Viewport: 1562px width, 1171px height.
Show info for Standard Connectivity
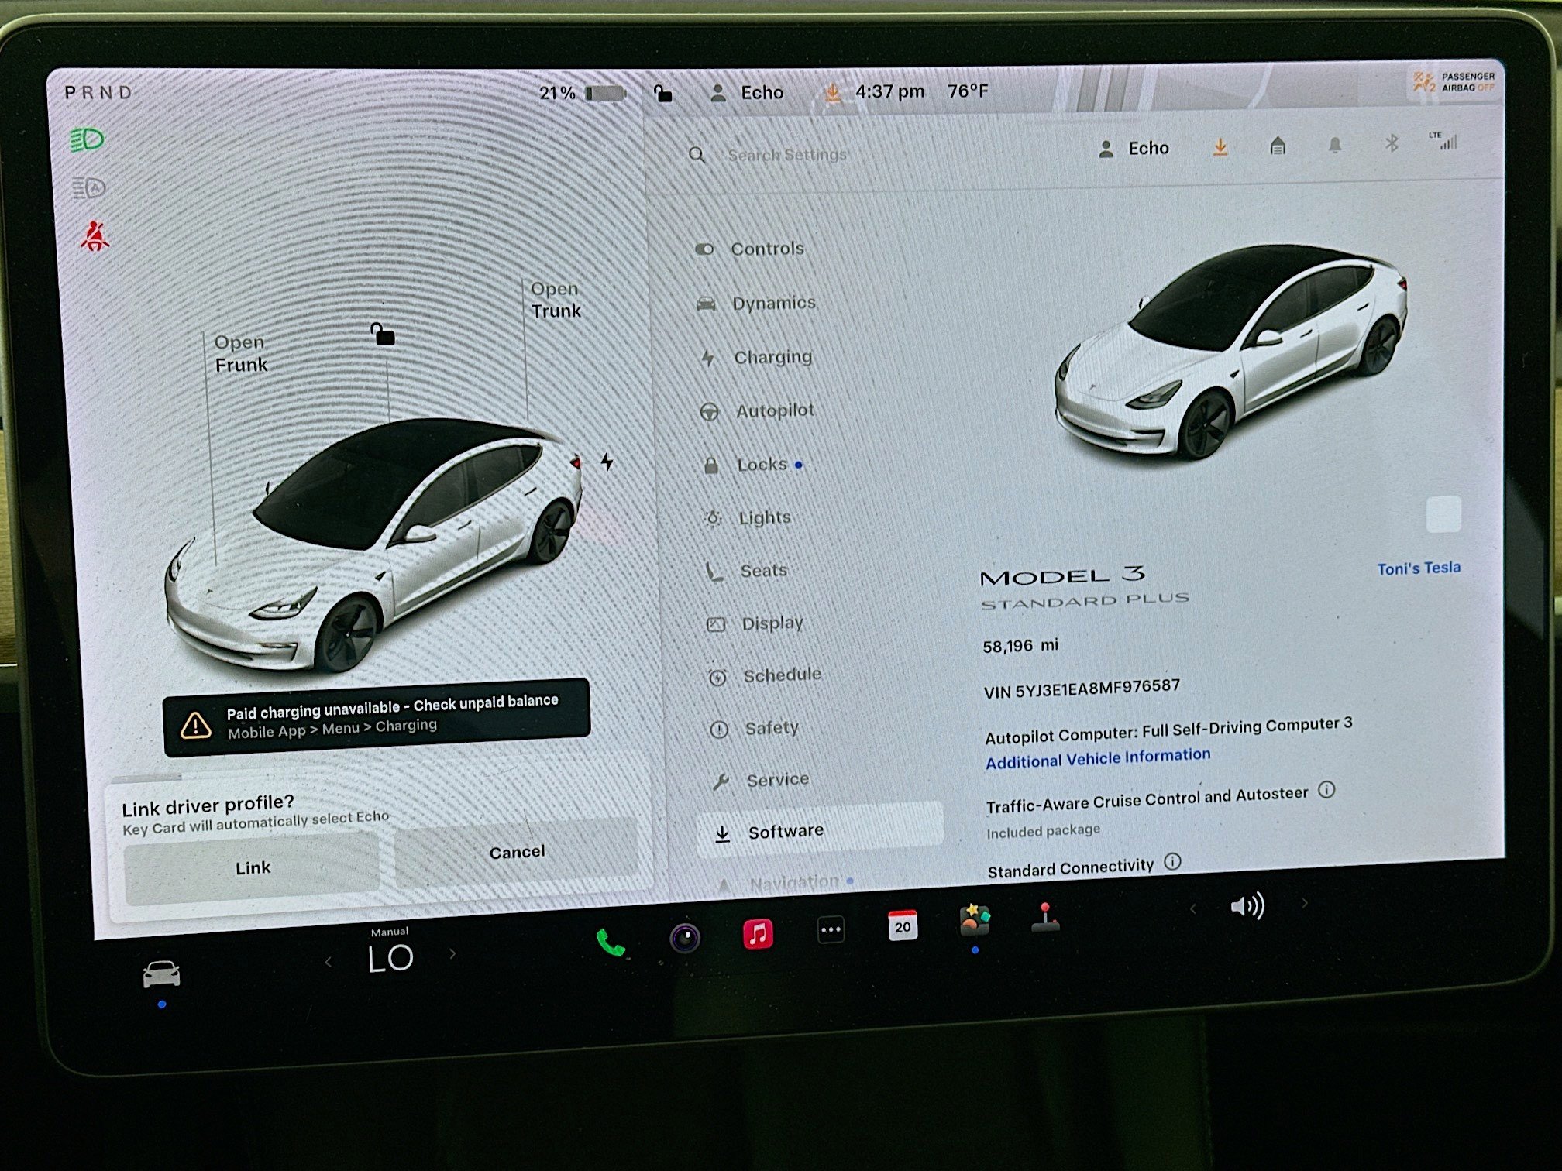1173,861
